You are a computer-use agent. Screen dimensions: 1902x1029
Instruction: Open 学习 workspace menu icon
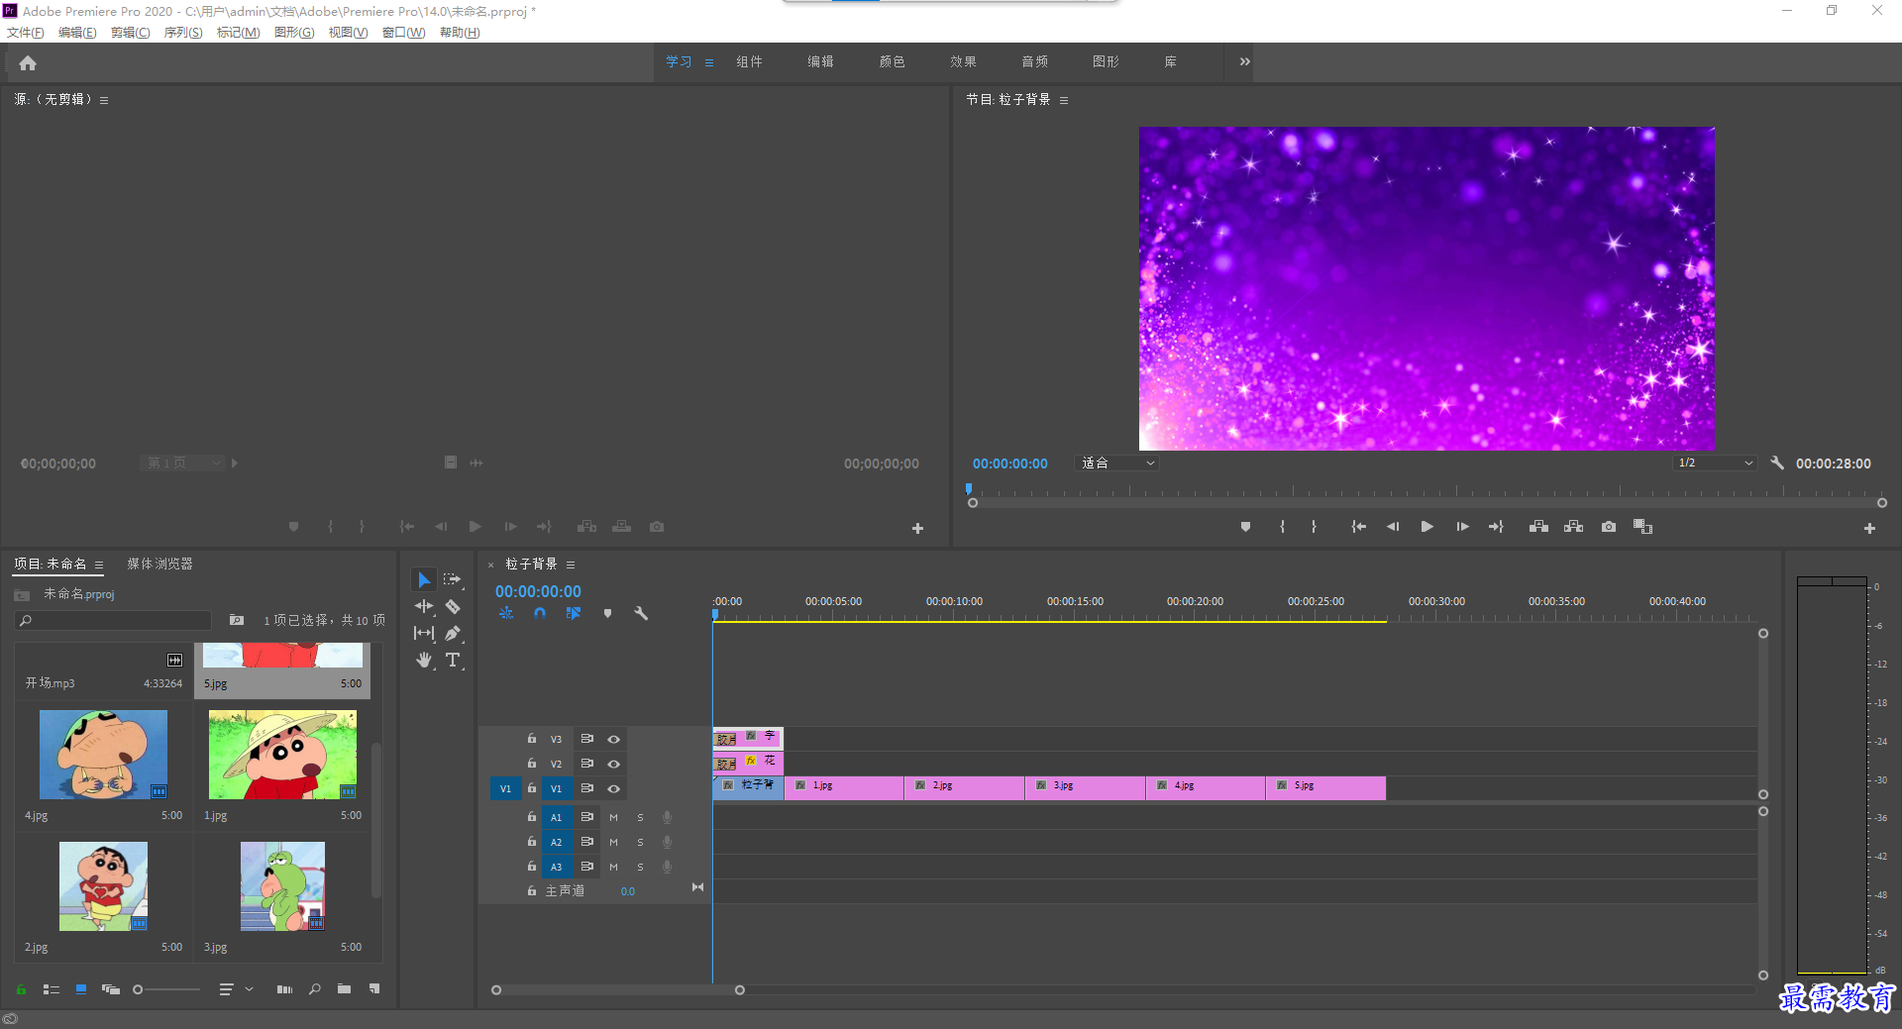click(x=709, y=62)
